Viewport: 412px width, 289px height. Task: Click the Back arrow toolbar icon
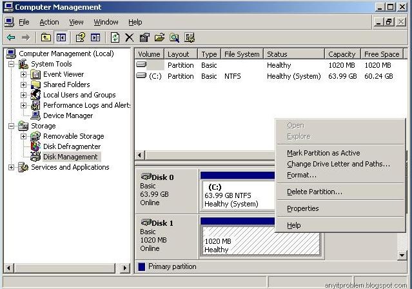pyautogui.click(x=11, y=37)
